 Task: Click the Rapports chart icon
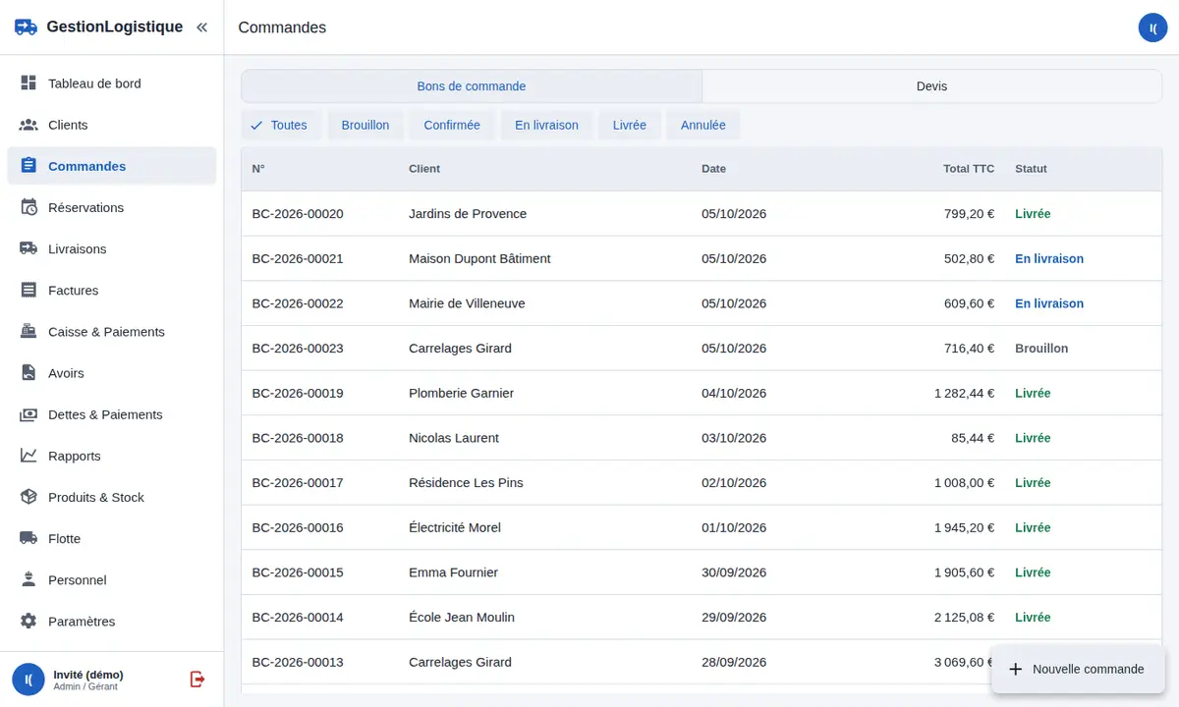tap(28, 456)
